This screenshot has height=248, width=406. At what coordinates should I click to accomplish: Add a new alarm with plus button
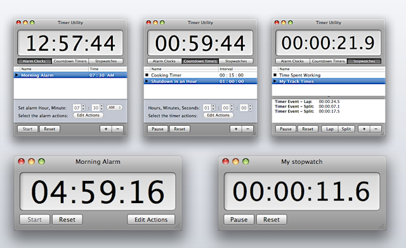tap(106, 129)
